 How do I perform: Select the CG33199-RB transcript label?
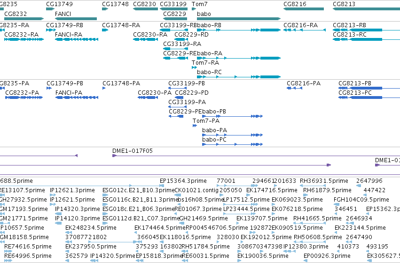click(x=178, y=25)
